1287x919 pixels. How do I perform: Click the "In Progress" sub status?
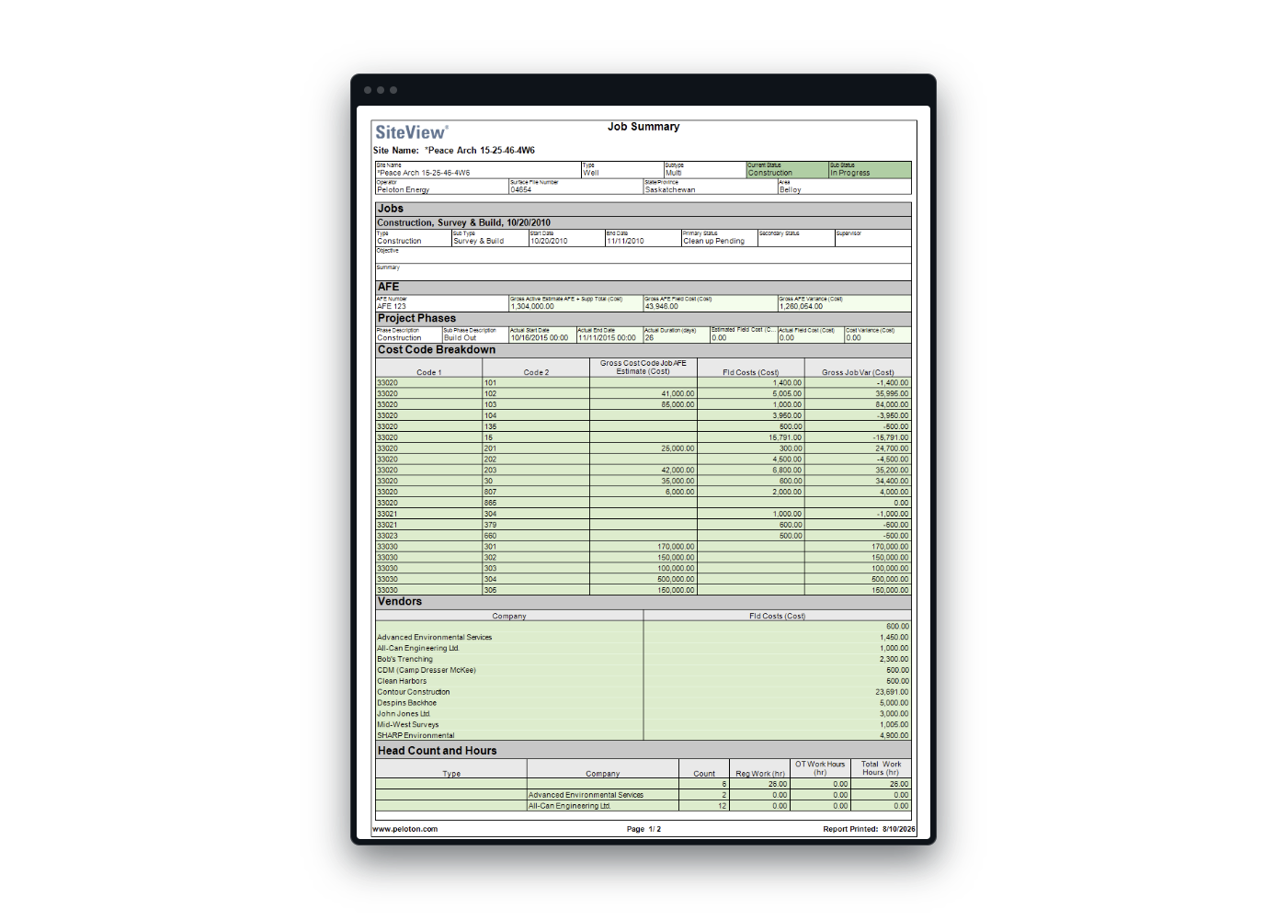coord(850,173)
